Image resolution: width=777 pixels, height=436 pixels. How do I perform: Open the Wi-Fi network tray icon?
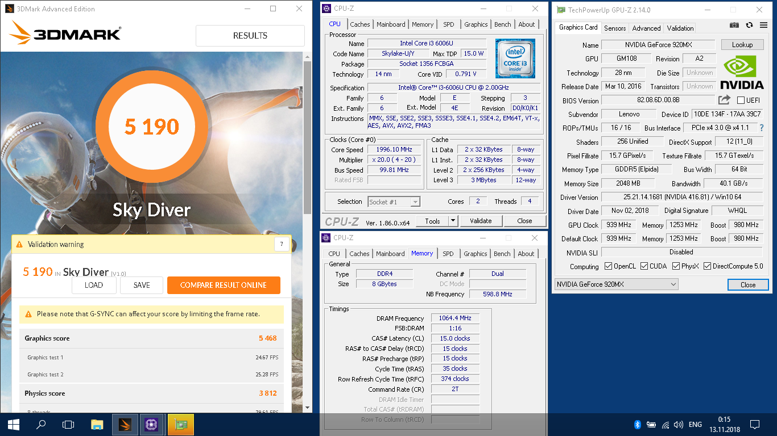click(665, 425)
